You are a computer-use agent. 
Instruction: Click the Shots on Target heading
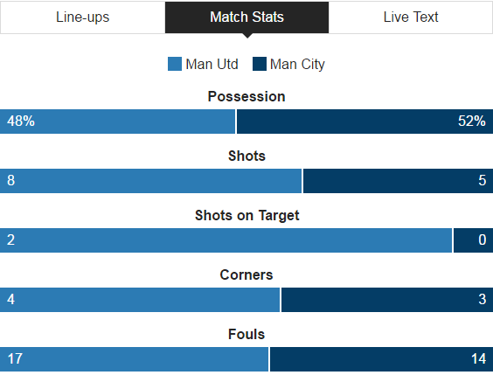(x=246, y=216)
